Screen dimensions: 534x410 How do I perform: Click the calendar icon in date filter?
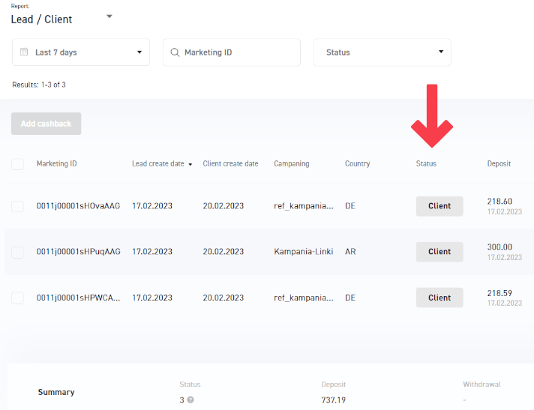pyautogui.click(x=24, y=52)
